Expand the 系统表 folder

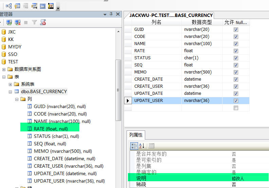[10, 84]
